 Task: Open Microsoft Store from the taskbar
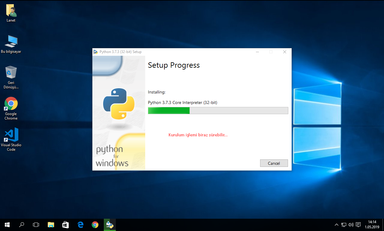pyautogui.click(x=65, y=224)
